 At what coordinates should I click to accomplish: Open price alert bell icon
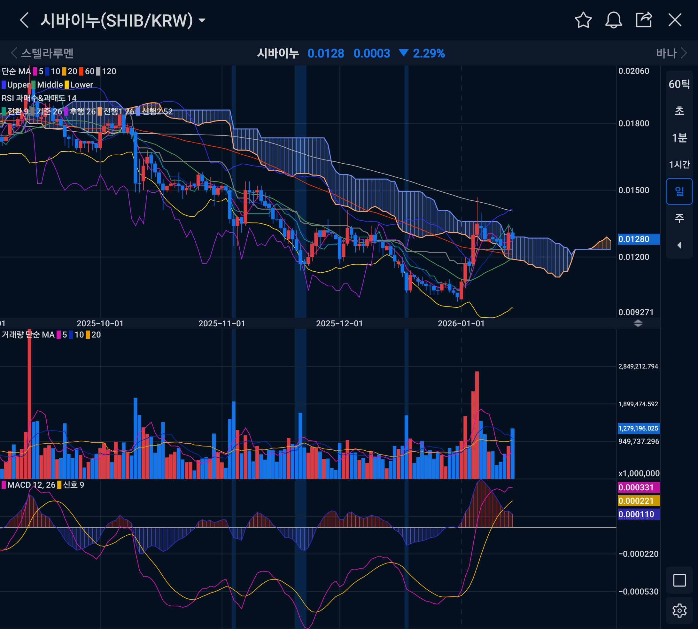(613, 20)
